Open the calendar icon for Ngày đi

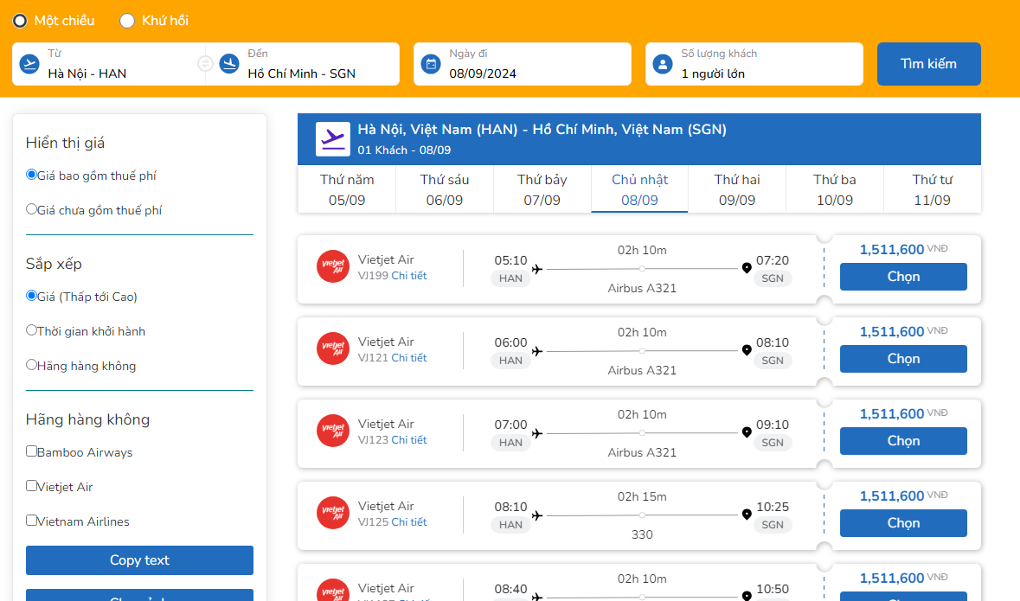tap(431, 64)
